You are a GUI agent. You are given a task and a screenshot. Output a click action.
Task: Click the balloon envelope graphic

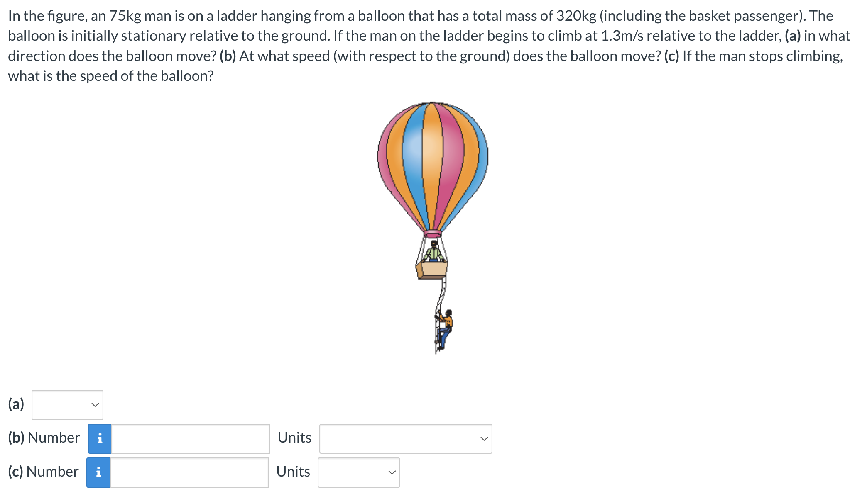[432, 162]
